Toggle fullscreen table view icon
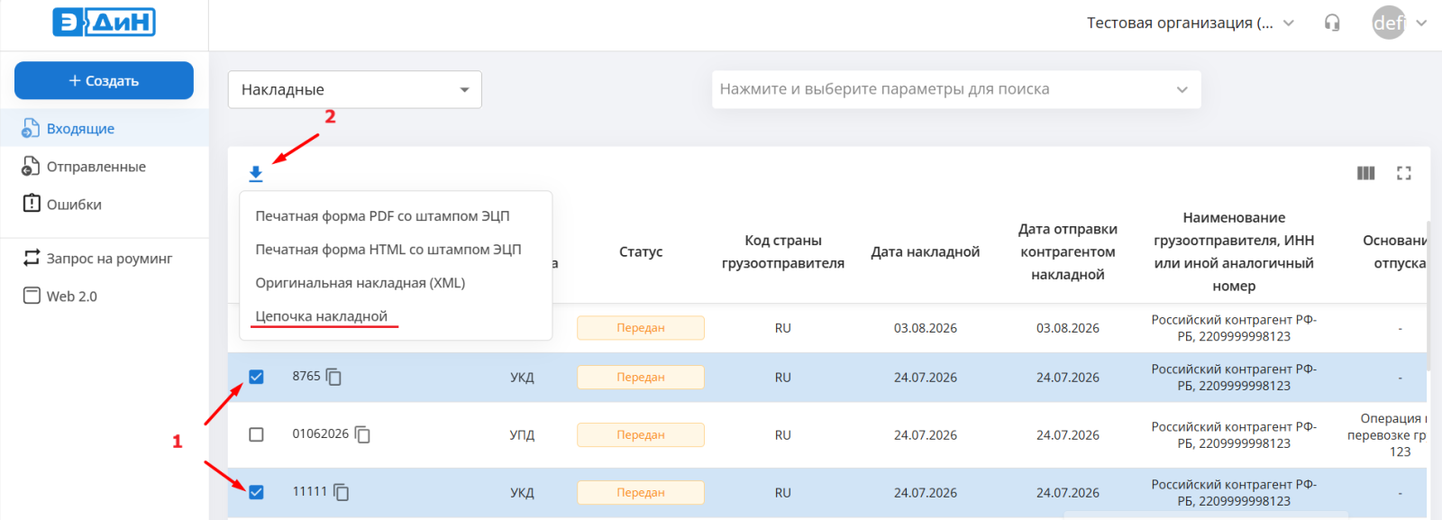This screenshot has height=520, width=1442. (x=1404, y=173)
